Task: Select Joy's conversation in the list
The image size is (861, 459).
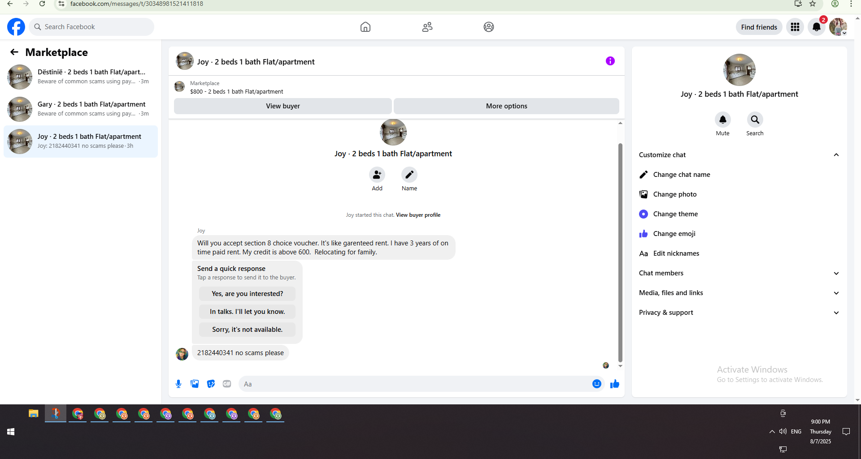Action: click(x=81, y=142)
